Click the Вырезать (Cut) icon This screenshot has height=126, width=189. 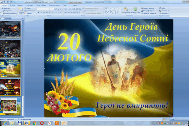coord(3,8)
